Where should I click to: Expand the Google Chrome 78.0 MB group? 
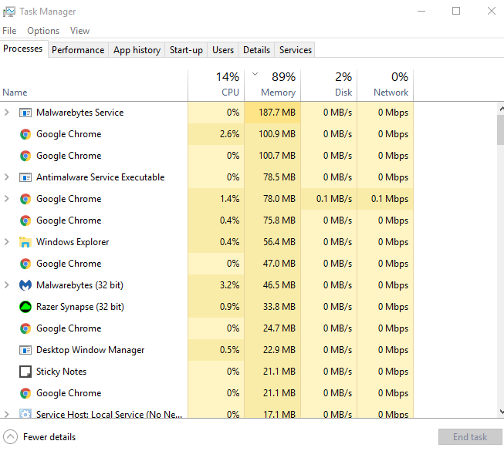pos(7,199)
